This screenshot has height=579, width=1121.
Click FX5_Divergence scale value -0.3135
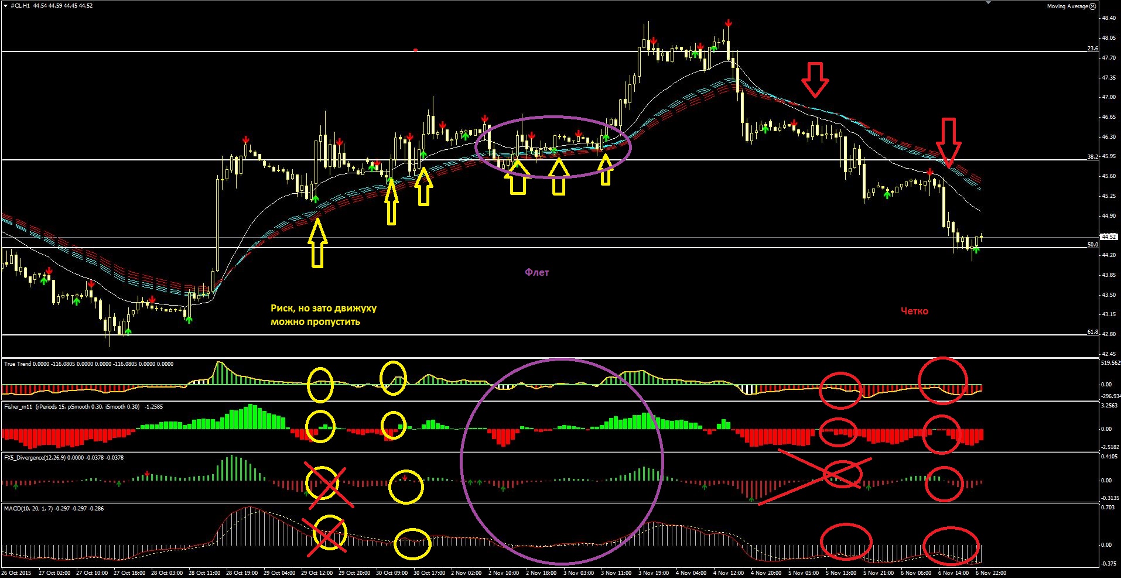click(1110, 498)
